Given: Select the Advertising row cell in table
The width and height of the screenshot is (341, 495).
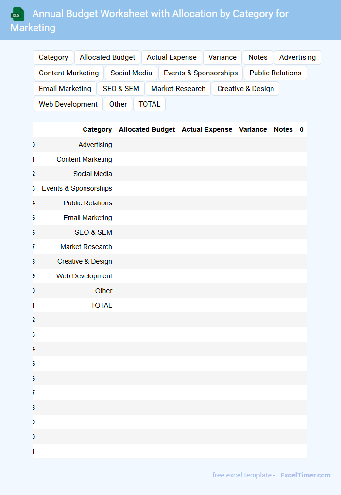Looking at the screenshot, I should pos(95,145).
